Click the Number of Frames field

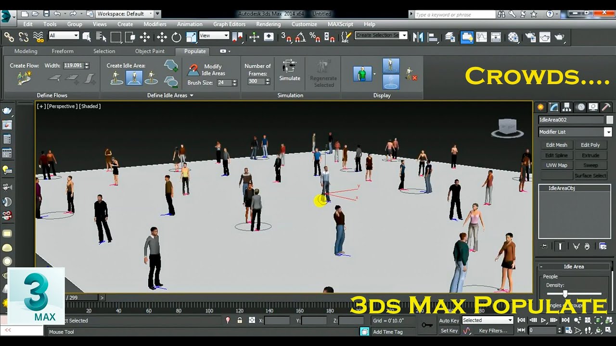[255, 81]
